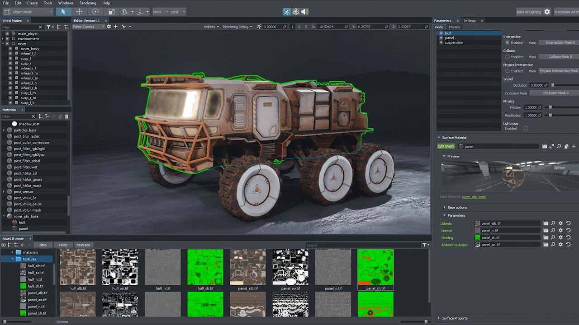Open the Rendering menu
Screen dimensions: 579x325
88,3
